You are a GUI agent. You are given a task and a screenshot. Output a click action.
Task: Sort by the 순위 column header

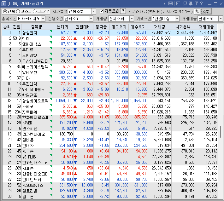point(7,27)
